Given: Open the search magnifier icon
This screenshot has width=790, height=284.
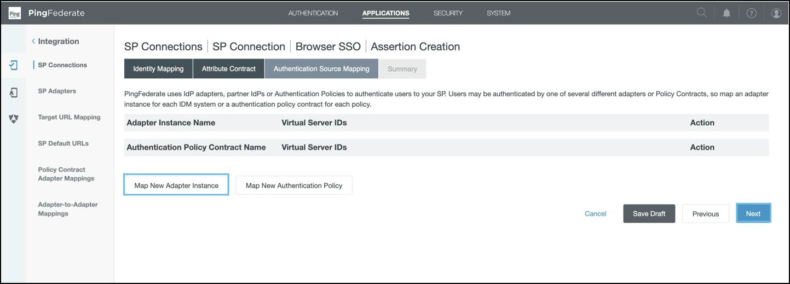Looking at the screenshot, I should tap(701, 13).
